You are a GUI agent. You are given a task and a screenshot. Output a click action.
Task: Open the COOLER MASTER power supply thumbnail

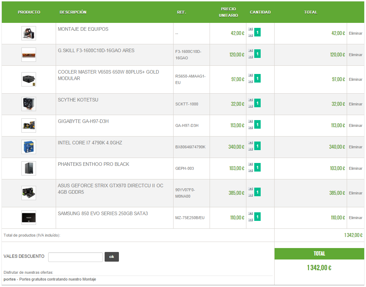[x=29, y=79]
